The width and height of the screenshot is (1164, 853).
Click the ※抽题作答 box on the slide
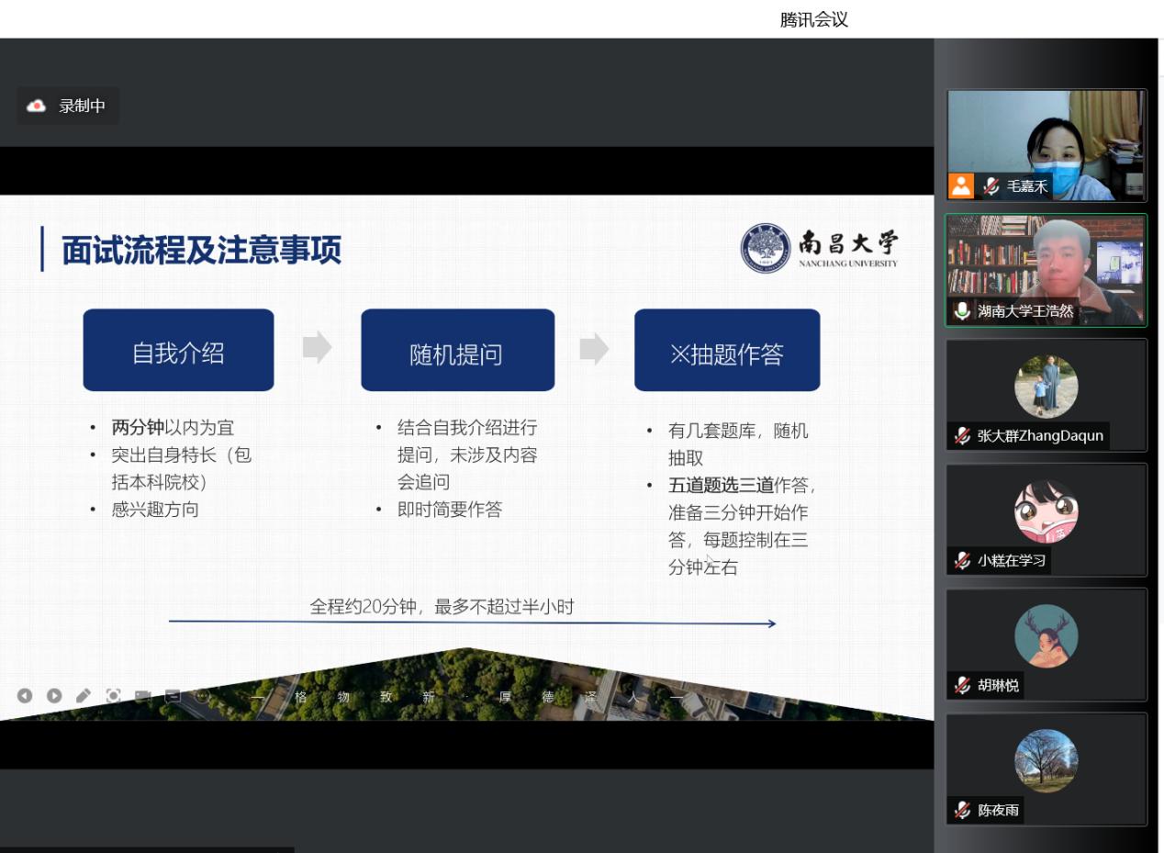pyautogui.click(x=726, y=351)
